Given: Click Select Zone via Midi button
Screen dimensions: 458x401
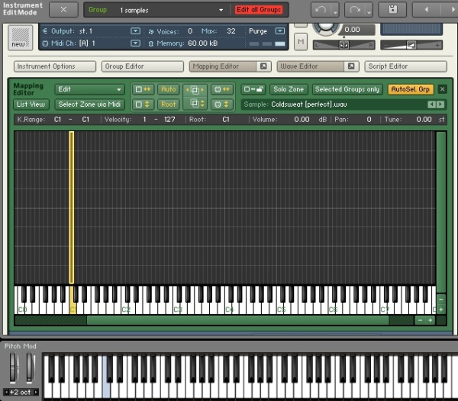Looking at the screenshot, I should pyautogui.click(x=89, y=104).
